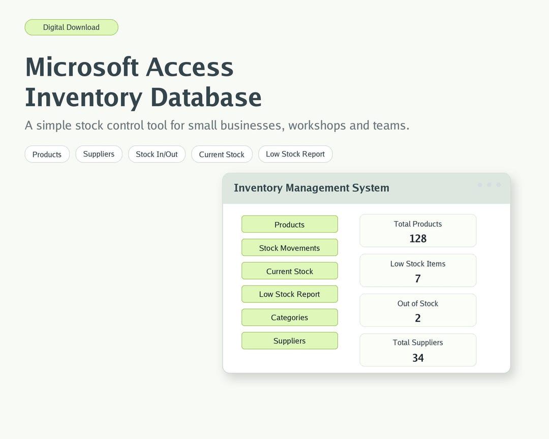Select the Products pill tag under subtitle
The height and width of the screenshot is (439, 549).
(47, 154)
